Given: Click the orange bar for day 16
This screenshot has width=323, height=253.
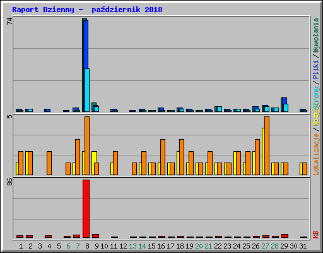Looking at the screenshot, I should click(163, 157).
